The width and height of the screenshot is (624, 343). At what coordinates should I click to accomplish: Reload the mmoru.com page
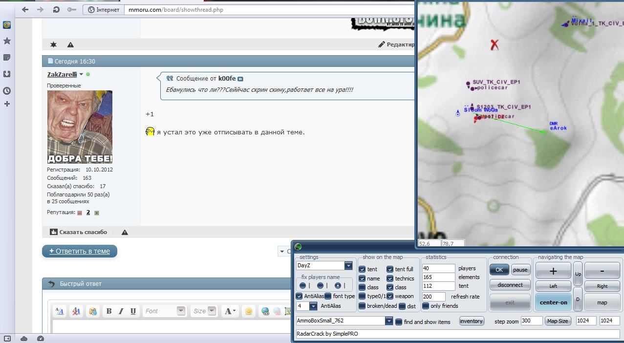(56, 9)
